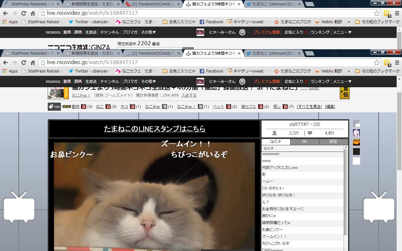Open ランキング in lower window niconico bar
402x251 pixels.
[320, 82]
